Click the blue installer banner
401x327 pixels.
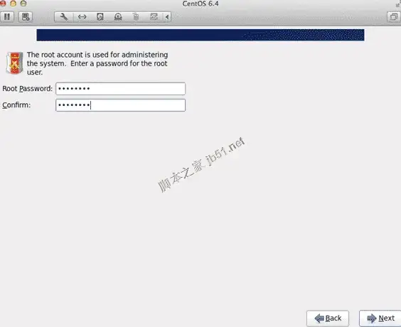(x=200, y=35)
